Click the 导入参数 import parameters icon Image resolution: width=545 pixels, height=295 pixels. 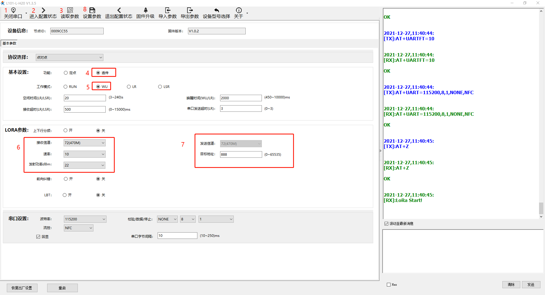(168, 10)
